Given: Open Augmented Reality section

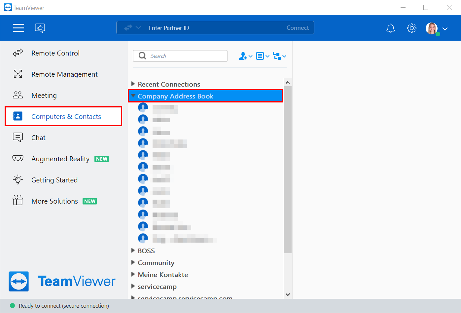Looking at the screenshot, I should [x=60, y=159].
